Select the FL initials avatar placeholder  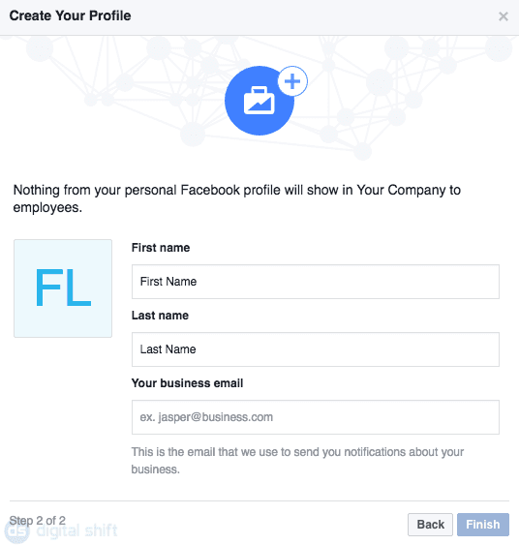[x=63, y=288]
